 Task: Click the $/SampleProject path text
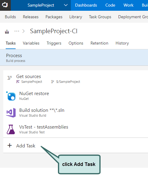[68, 82]
